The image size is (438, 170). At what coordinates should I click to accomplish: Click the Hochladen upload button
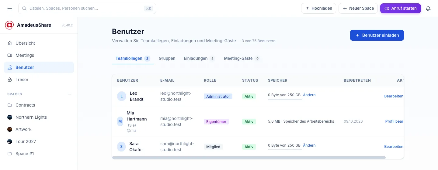coord(318,8)
